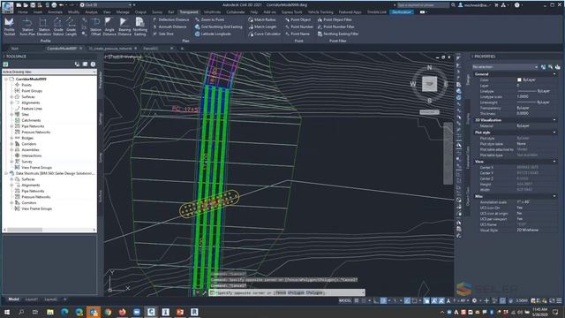This screenshot has height=318, width=565.
Task: Click the ByLayer color swatch in Properties
Action: click(519, 79)
